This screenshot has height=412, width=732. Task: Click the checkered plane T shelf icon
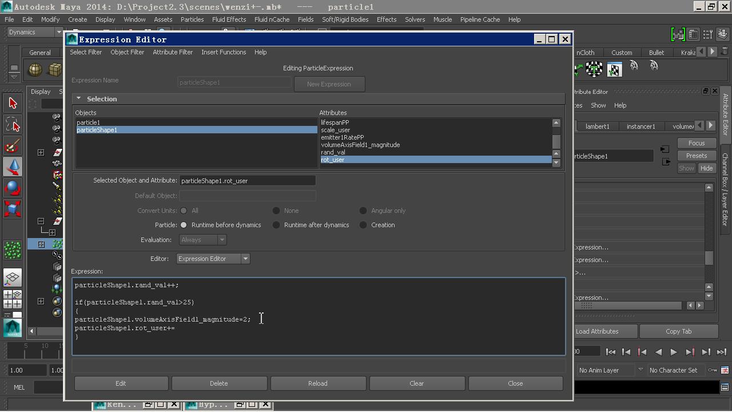click(x=614, y=69)
